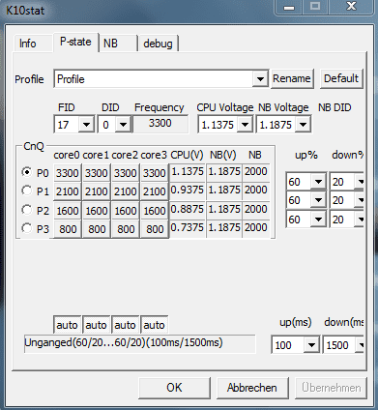This screenshot has width=378, height=410.
Task: Click the auto button under core1
Action: [97, 325]
